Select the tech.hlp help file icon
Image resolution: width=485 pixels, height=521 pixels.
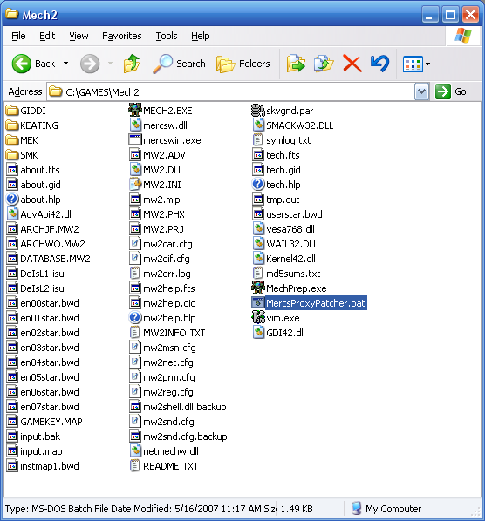(258, 185)
